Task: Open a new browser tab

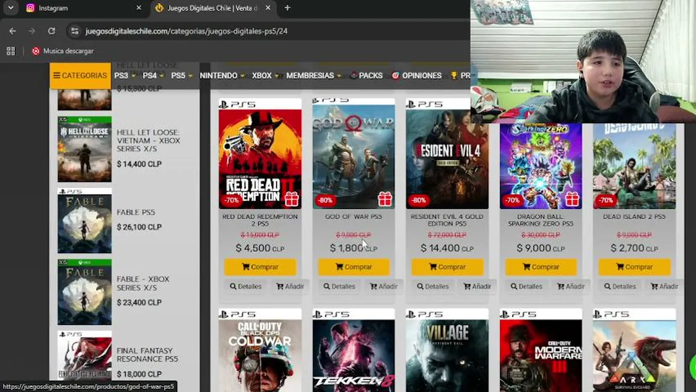Action: (x=287, y=8)
